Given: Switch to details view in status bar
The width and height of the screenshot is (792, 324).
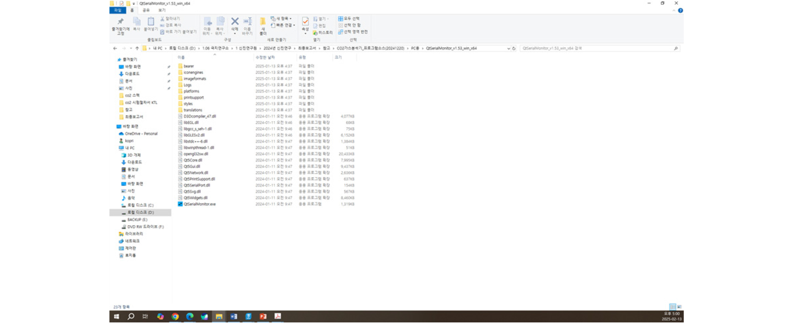Looking at the screenshot, I should click(672, 307).
